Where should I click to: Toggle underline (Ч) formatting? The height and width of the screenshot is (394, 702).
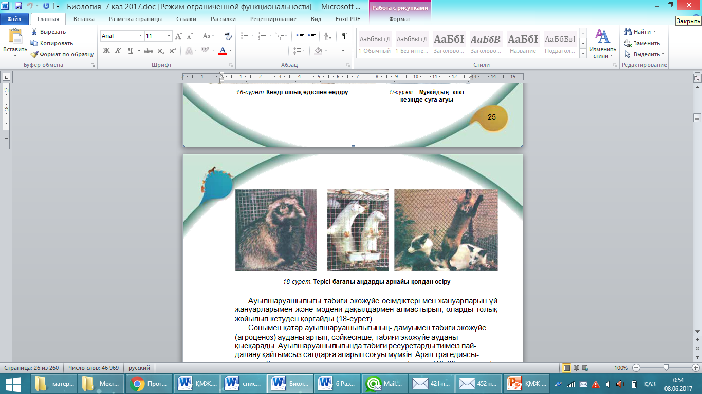click(x=131, y=51)
